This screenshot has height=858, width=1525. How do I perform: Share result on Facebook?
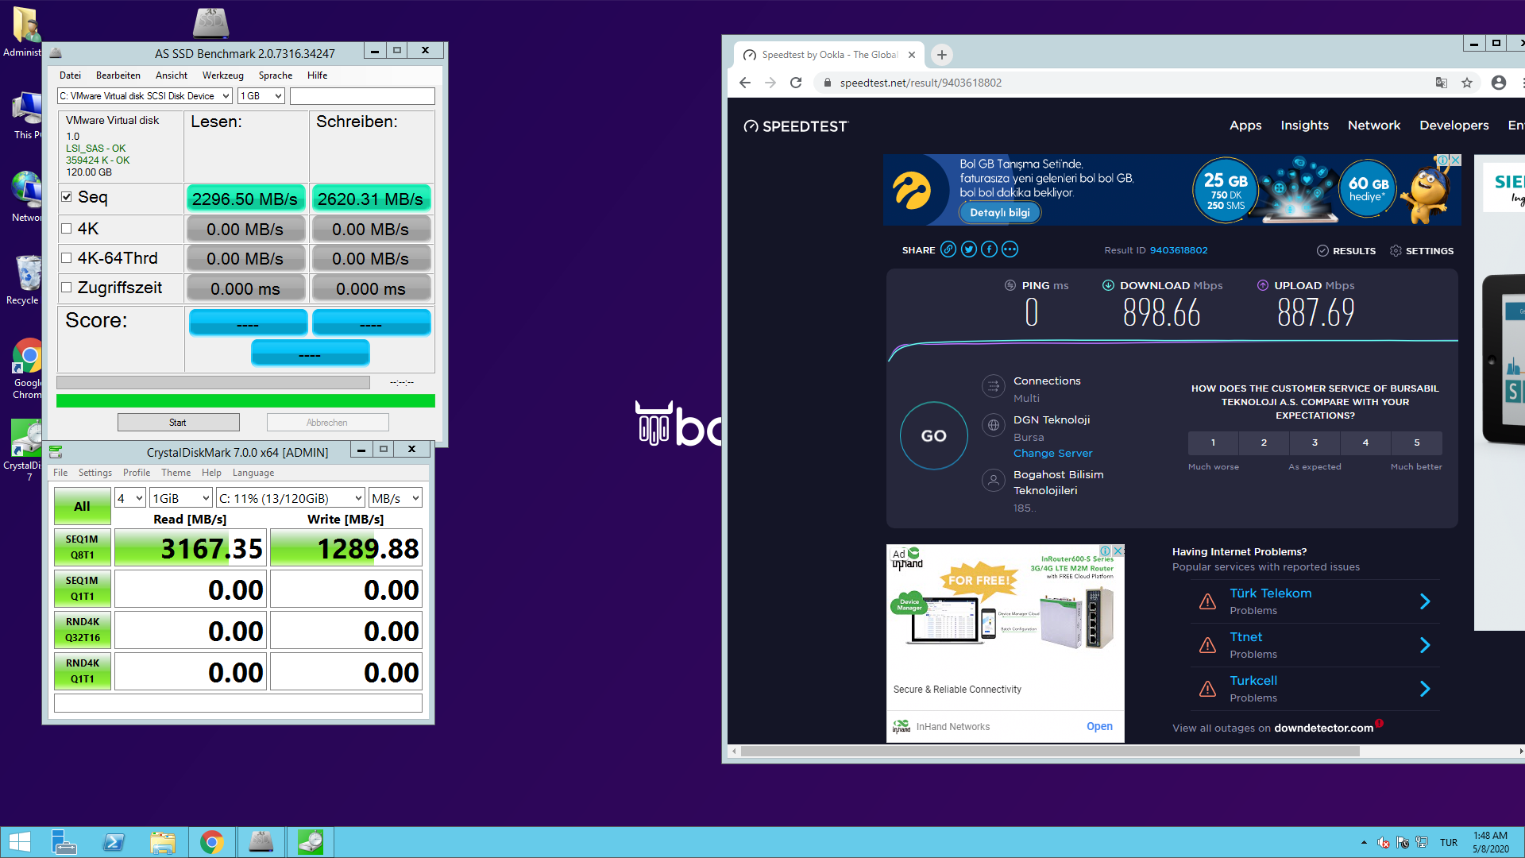coord(989,249)
